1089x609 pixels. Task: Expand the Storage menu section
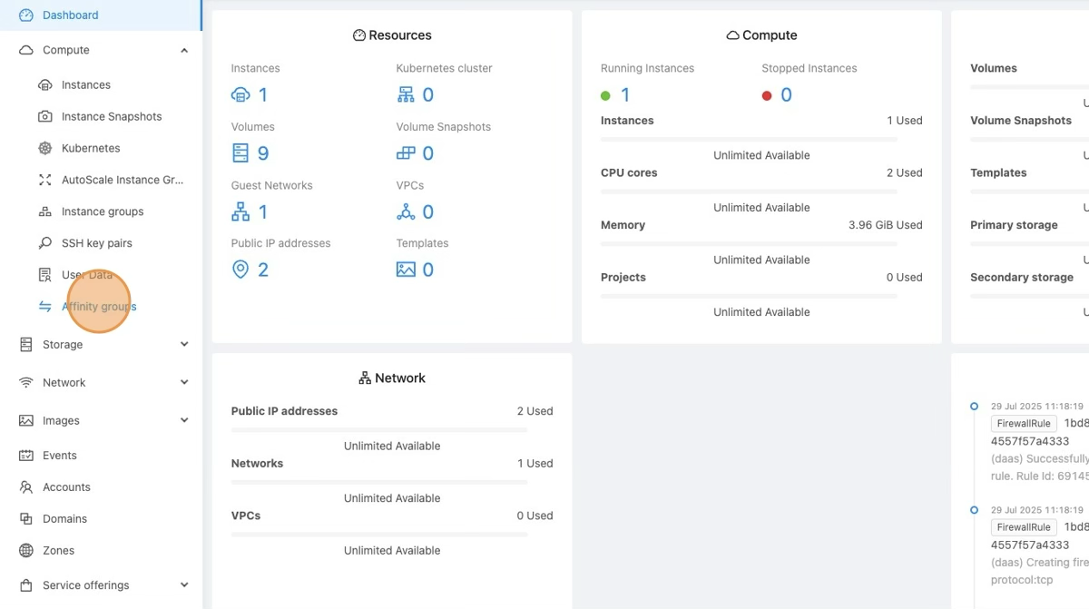point(184,345)
